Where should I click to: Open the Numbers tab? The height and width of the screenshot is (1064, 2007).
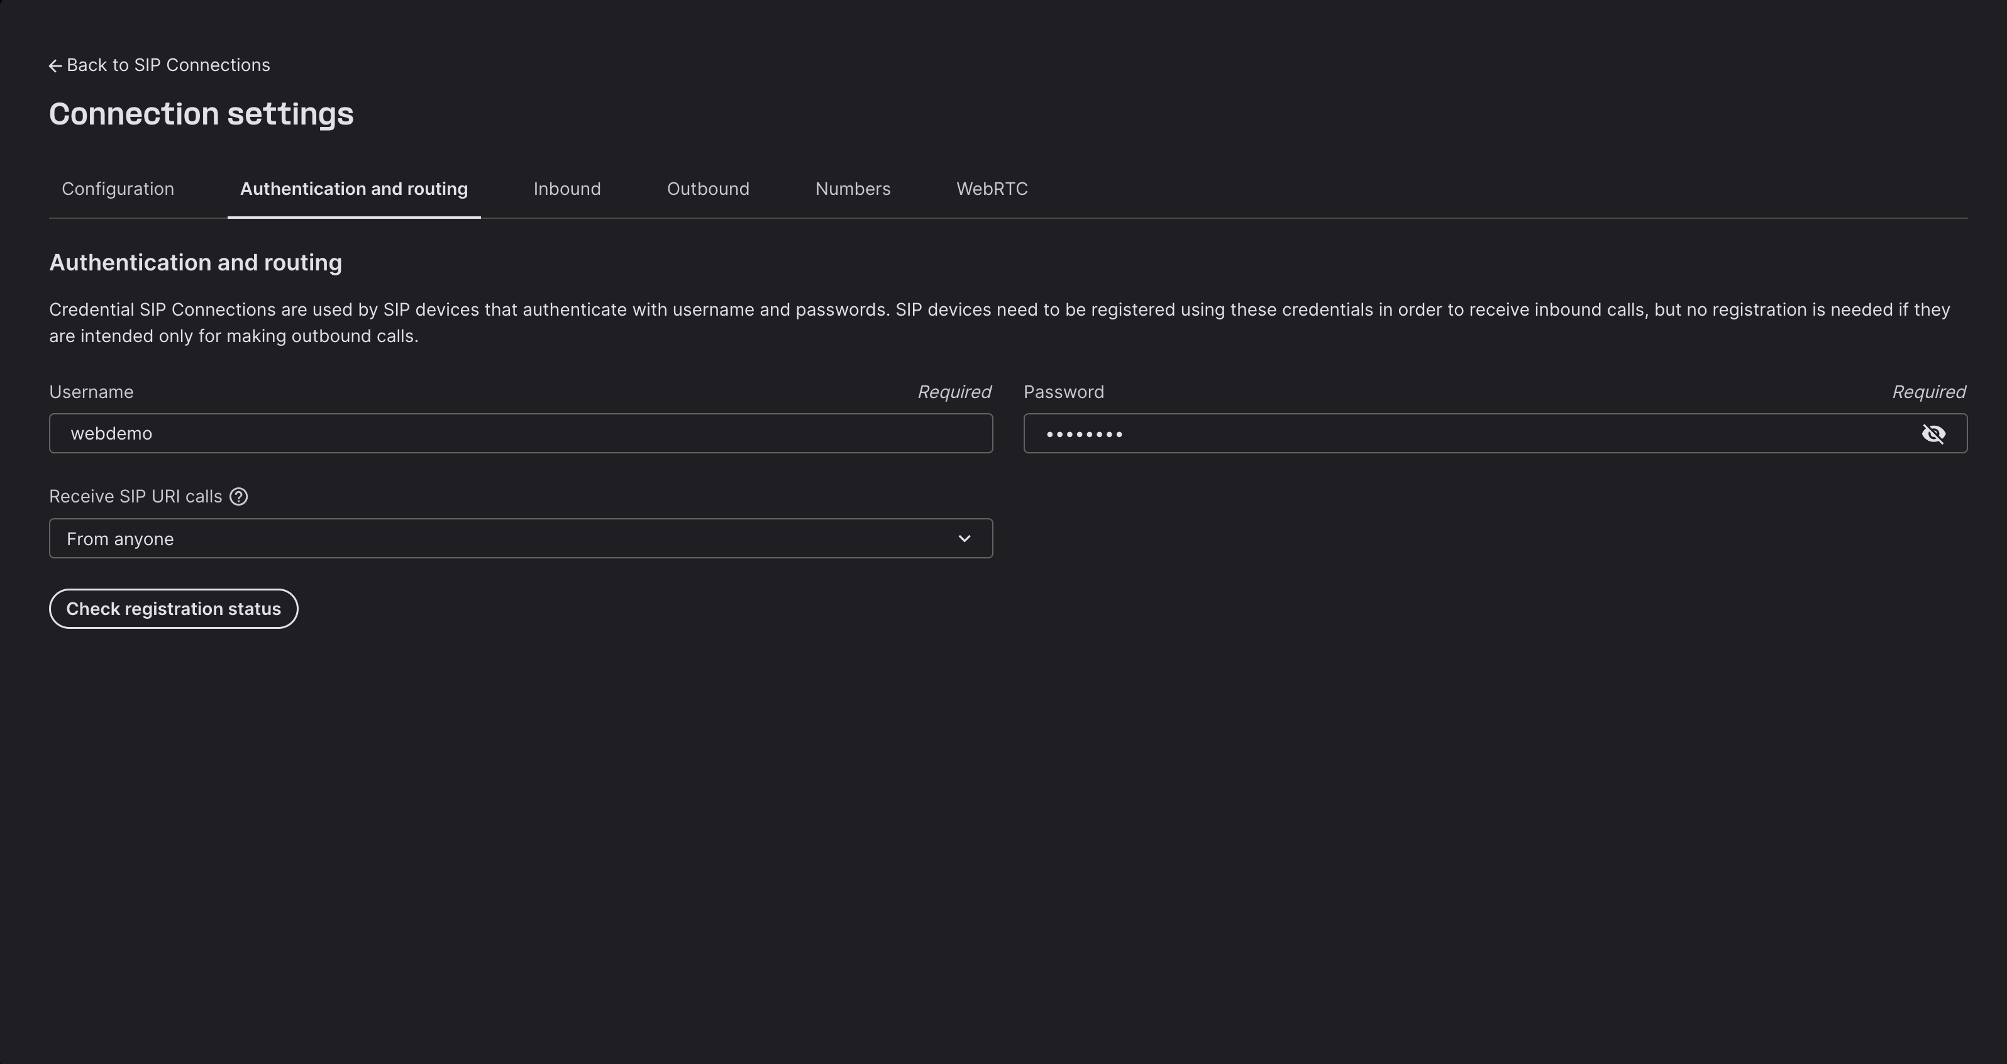click(853, 189)
